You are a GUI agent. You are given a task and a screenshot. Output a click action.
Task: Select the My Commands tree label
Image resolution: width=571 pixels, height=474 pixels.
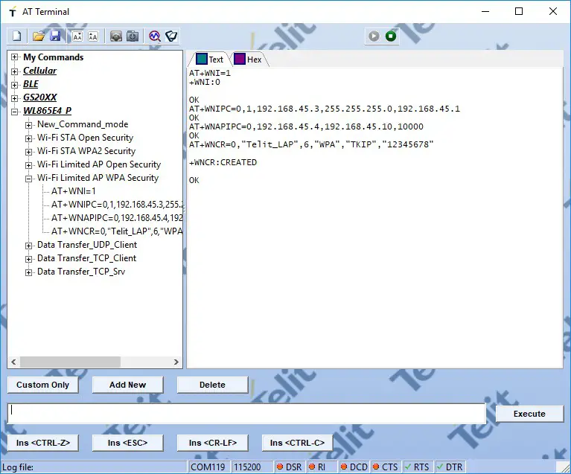click(x=53, y=57)
